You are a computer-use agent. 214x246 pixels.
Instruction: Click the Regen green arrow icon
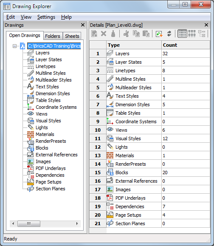point(159,34)
